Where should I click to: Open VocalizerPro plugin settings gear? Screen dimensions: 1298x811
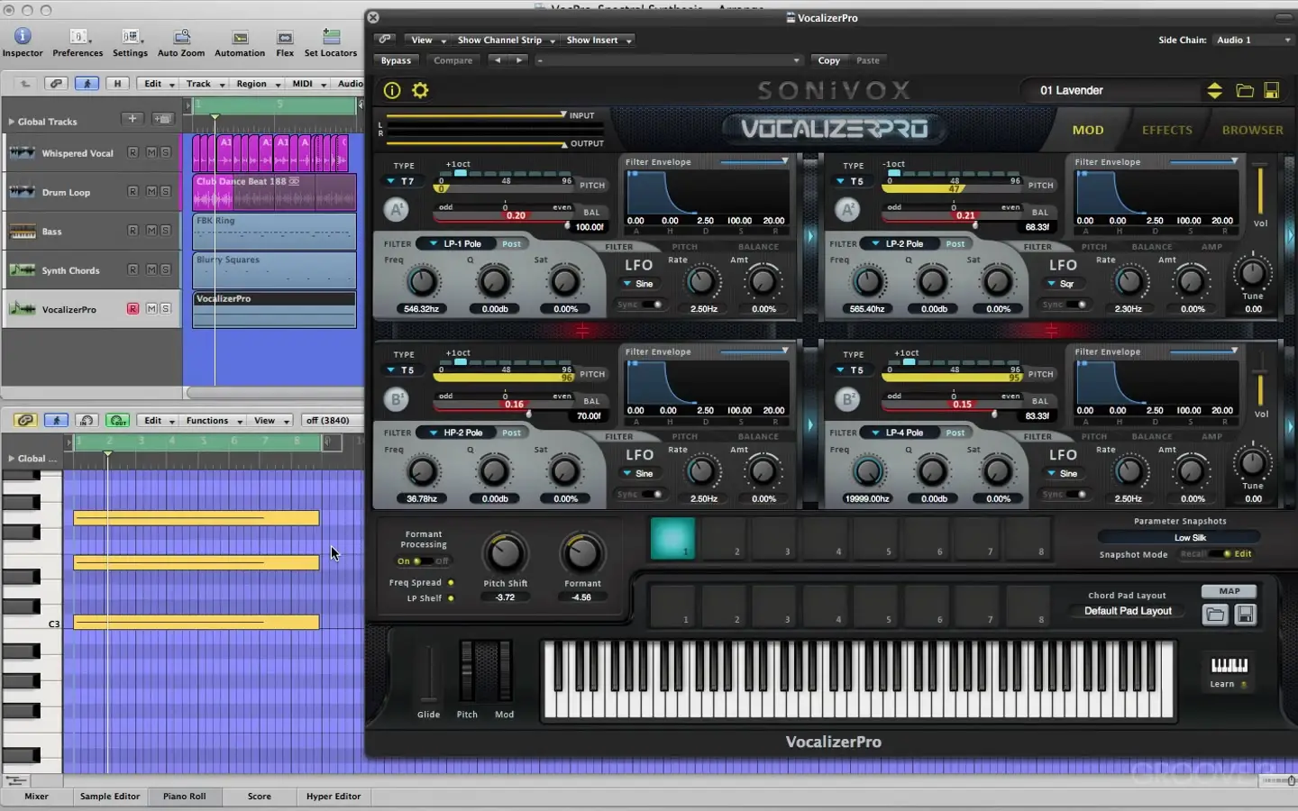[419, 90]
